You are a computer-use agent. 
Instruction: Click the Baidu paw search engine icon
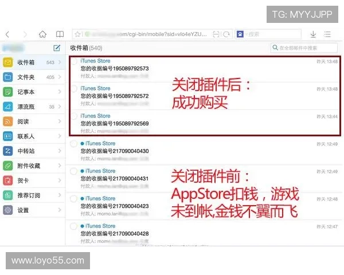pyautogui.click(x=240, y=34)
